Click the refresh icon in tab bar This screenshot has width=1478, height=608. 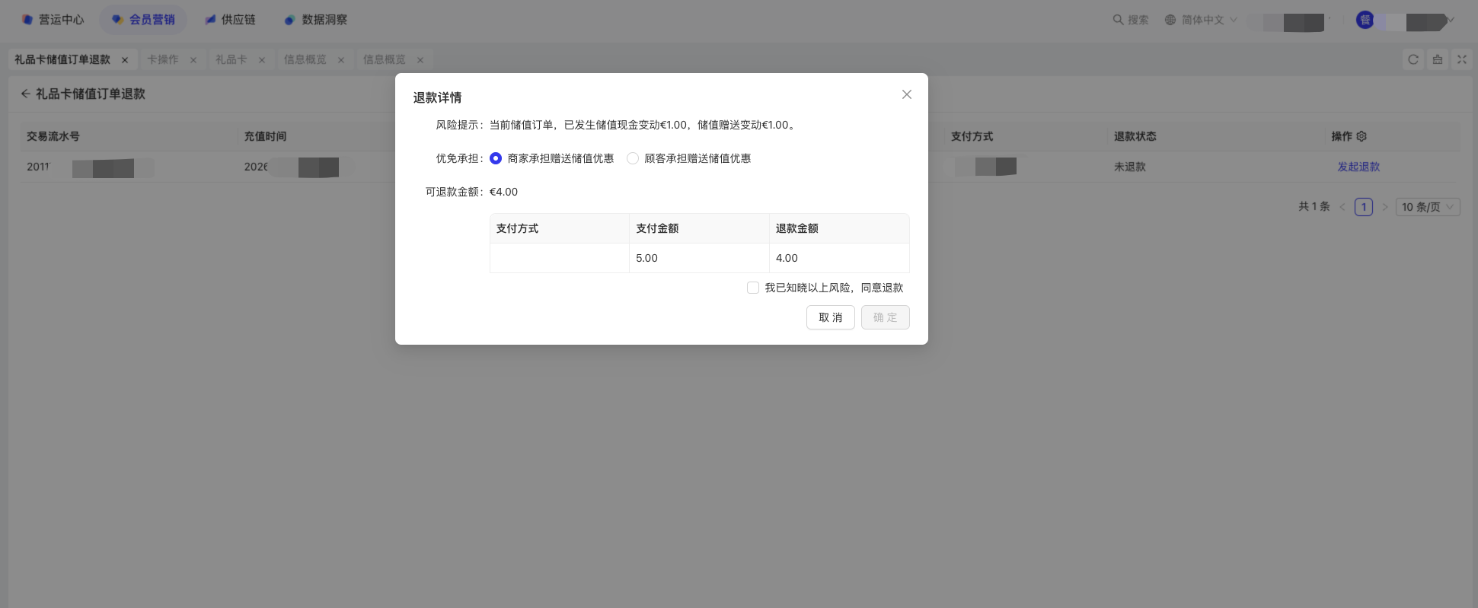(x=1413, y=59)
